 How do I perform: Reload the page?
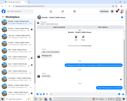[x=9, y=6]
